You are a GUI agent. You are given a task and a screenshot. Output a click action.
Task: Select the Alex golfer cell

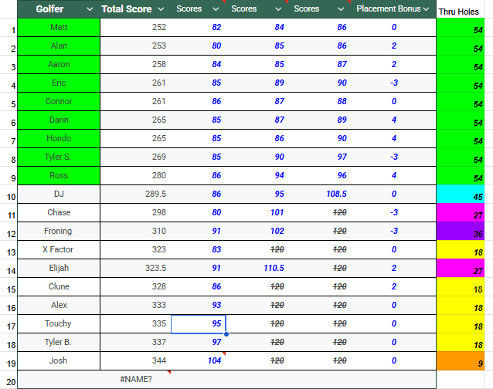59,305
